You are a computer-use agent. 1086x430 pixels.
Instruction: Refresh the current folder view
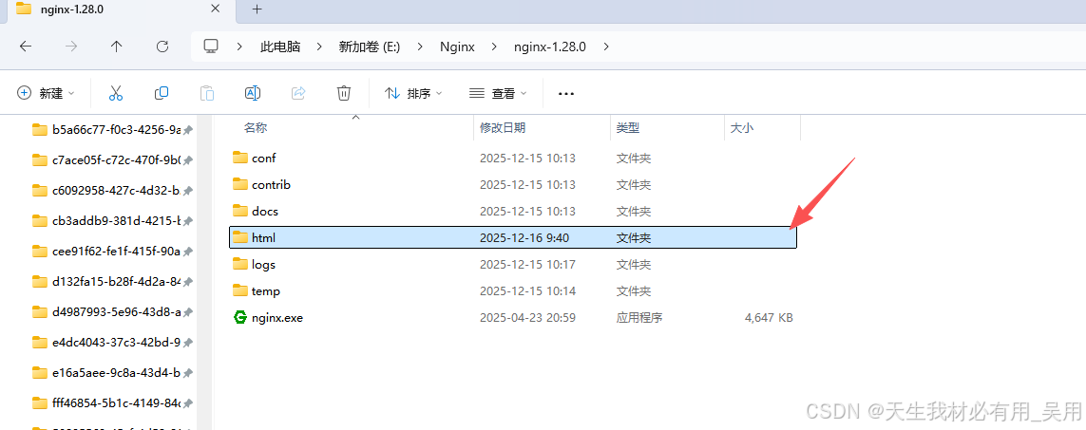click(x=162, y=47)
